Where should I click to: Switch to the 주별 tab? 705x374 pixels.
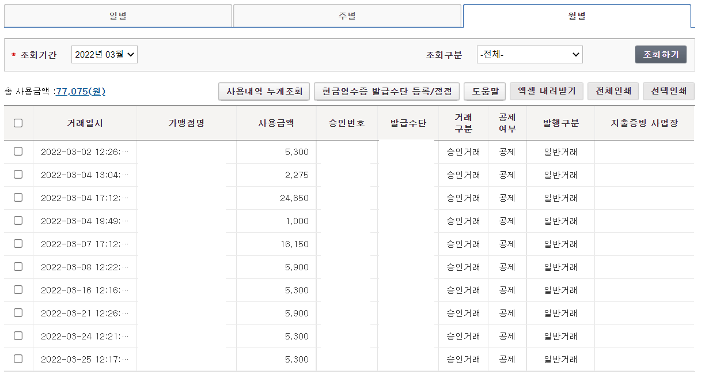[348, 16]
